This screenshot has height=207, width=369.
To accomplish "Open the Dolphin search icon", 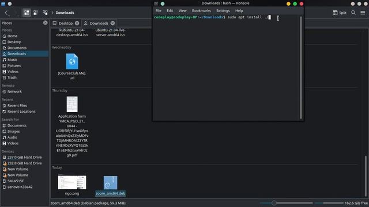I will (x=353, y=13).
